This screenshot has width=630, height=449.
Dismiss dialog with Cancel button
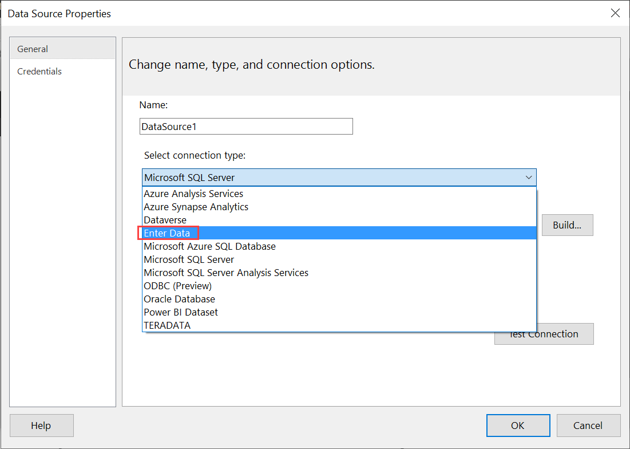[x=588, y=426]
